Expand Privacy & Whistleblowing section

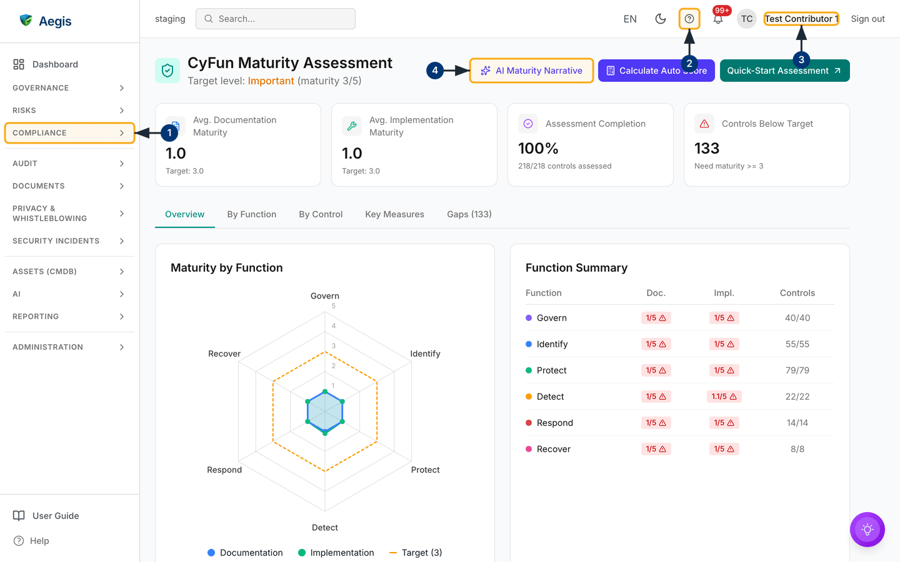(69, 214)
